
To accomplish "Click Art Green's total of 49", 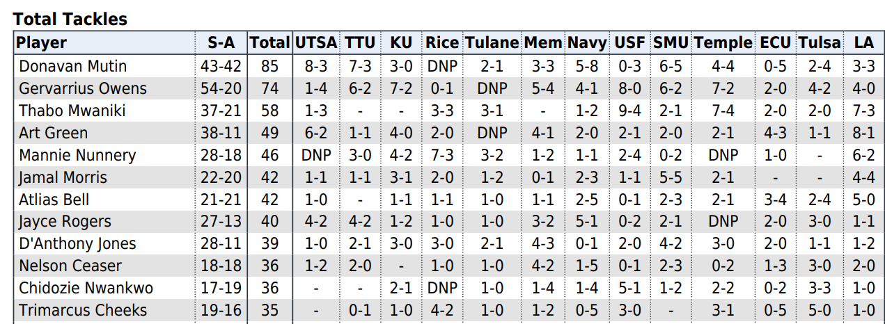I will pyautogui.click(x=269, y=133).
